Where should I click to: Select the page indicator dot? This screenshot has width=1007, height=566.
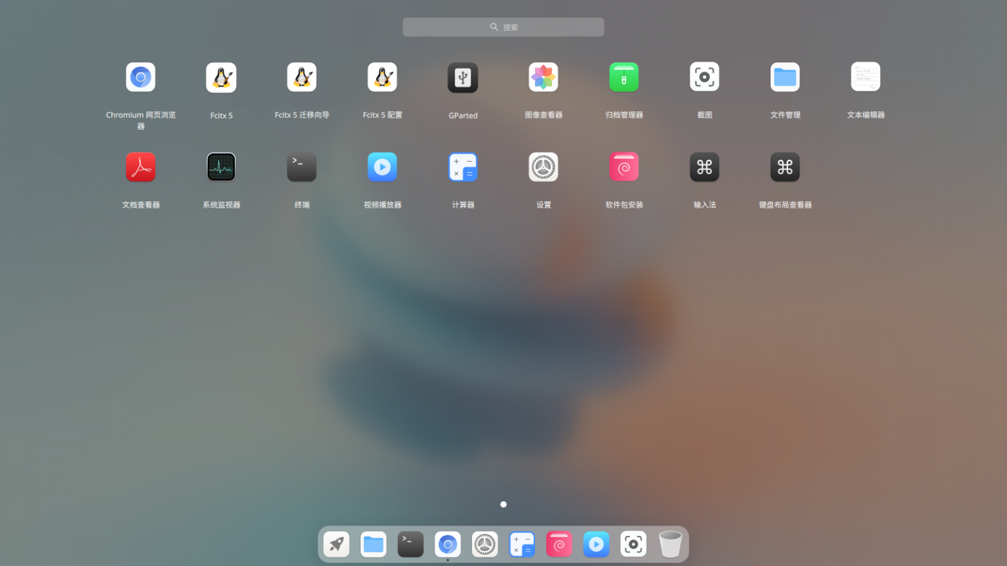pos(503,504)
